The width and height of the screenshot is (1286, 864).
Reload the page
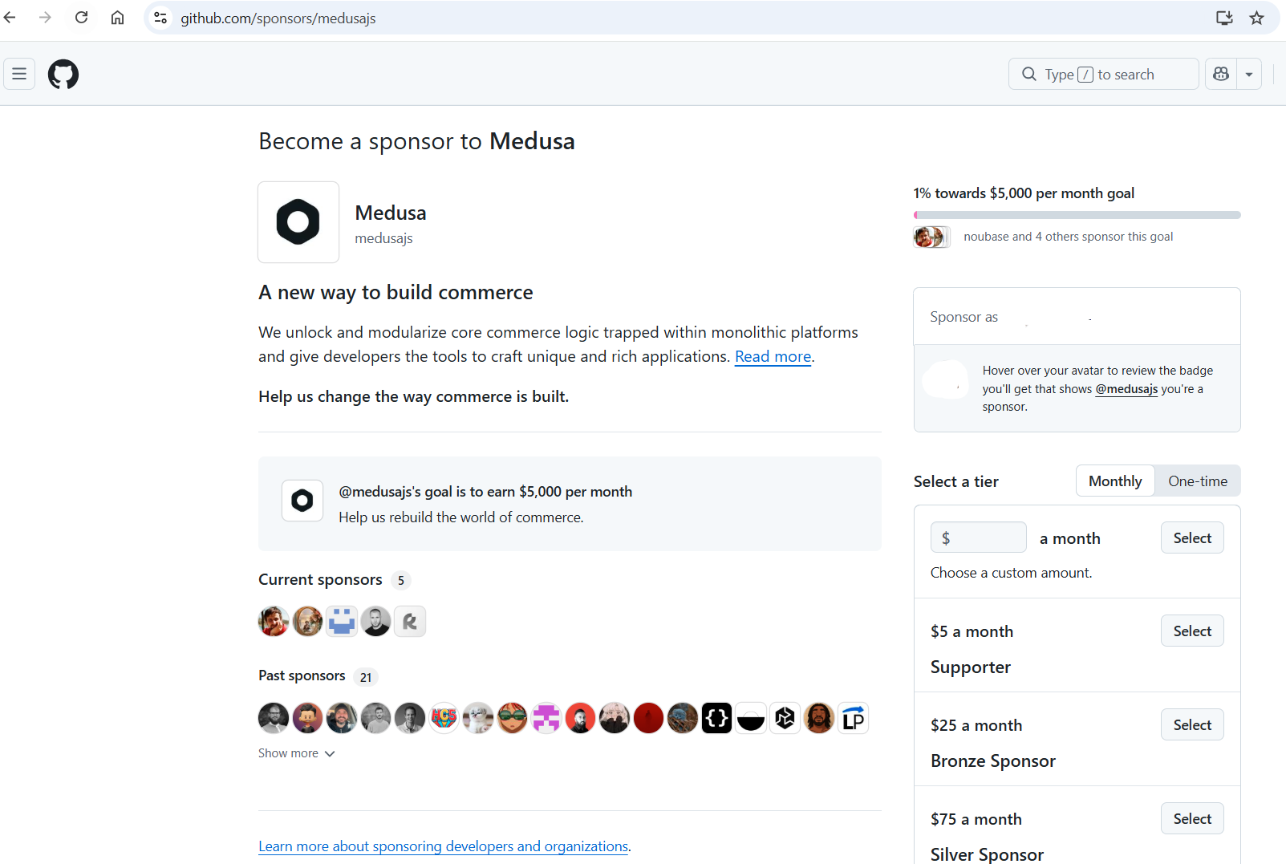pos(81,18)
